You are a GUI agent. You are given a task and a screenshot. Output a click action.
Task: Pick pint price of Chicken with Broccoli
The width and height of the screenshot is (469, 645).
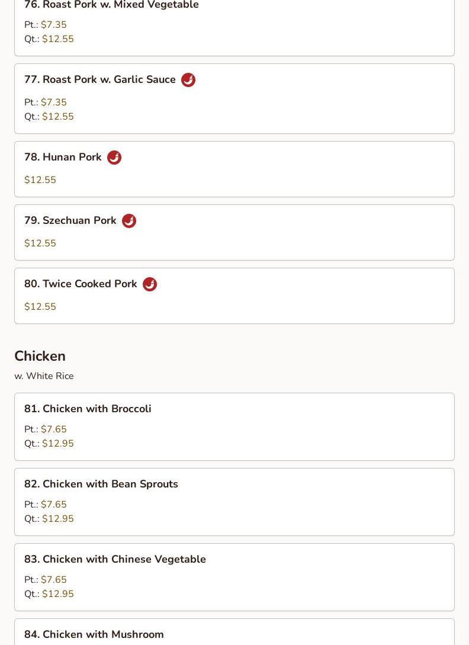tap(54, 429)
